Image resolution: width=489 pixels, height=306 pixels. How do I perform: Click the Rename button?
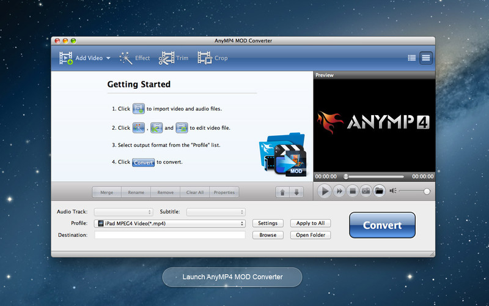[136, 192]
